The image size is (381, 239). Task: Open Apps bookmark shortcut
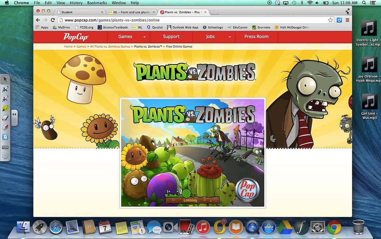click(x=42, y=28)
